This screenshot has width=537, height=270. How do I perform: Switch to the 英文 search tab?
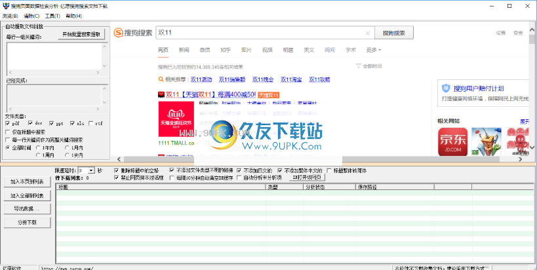(309, 50)
